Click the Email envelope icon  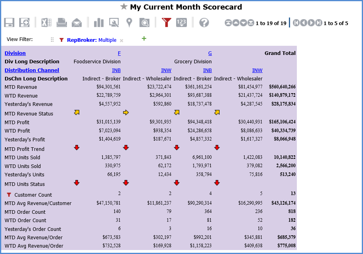click(77, 23)
